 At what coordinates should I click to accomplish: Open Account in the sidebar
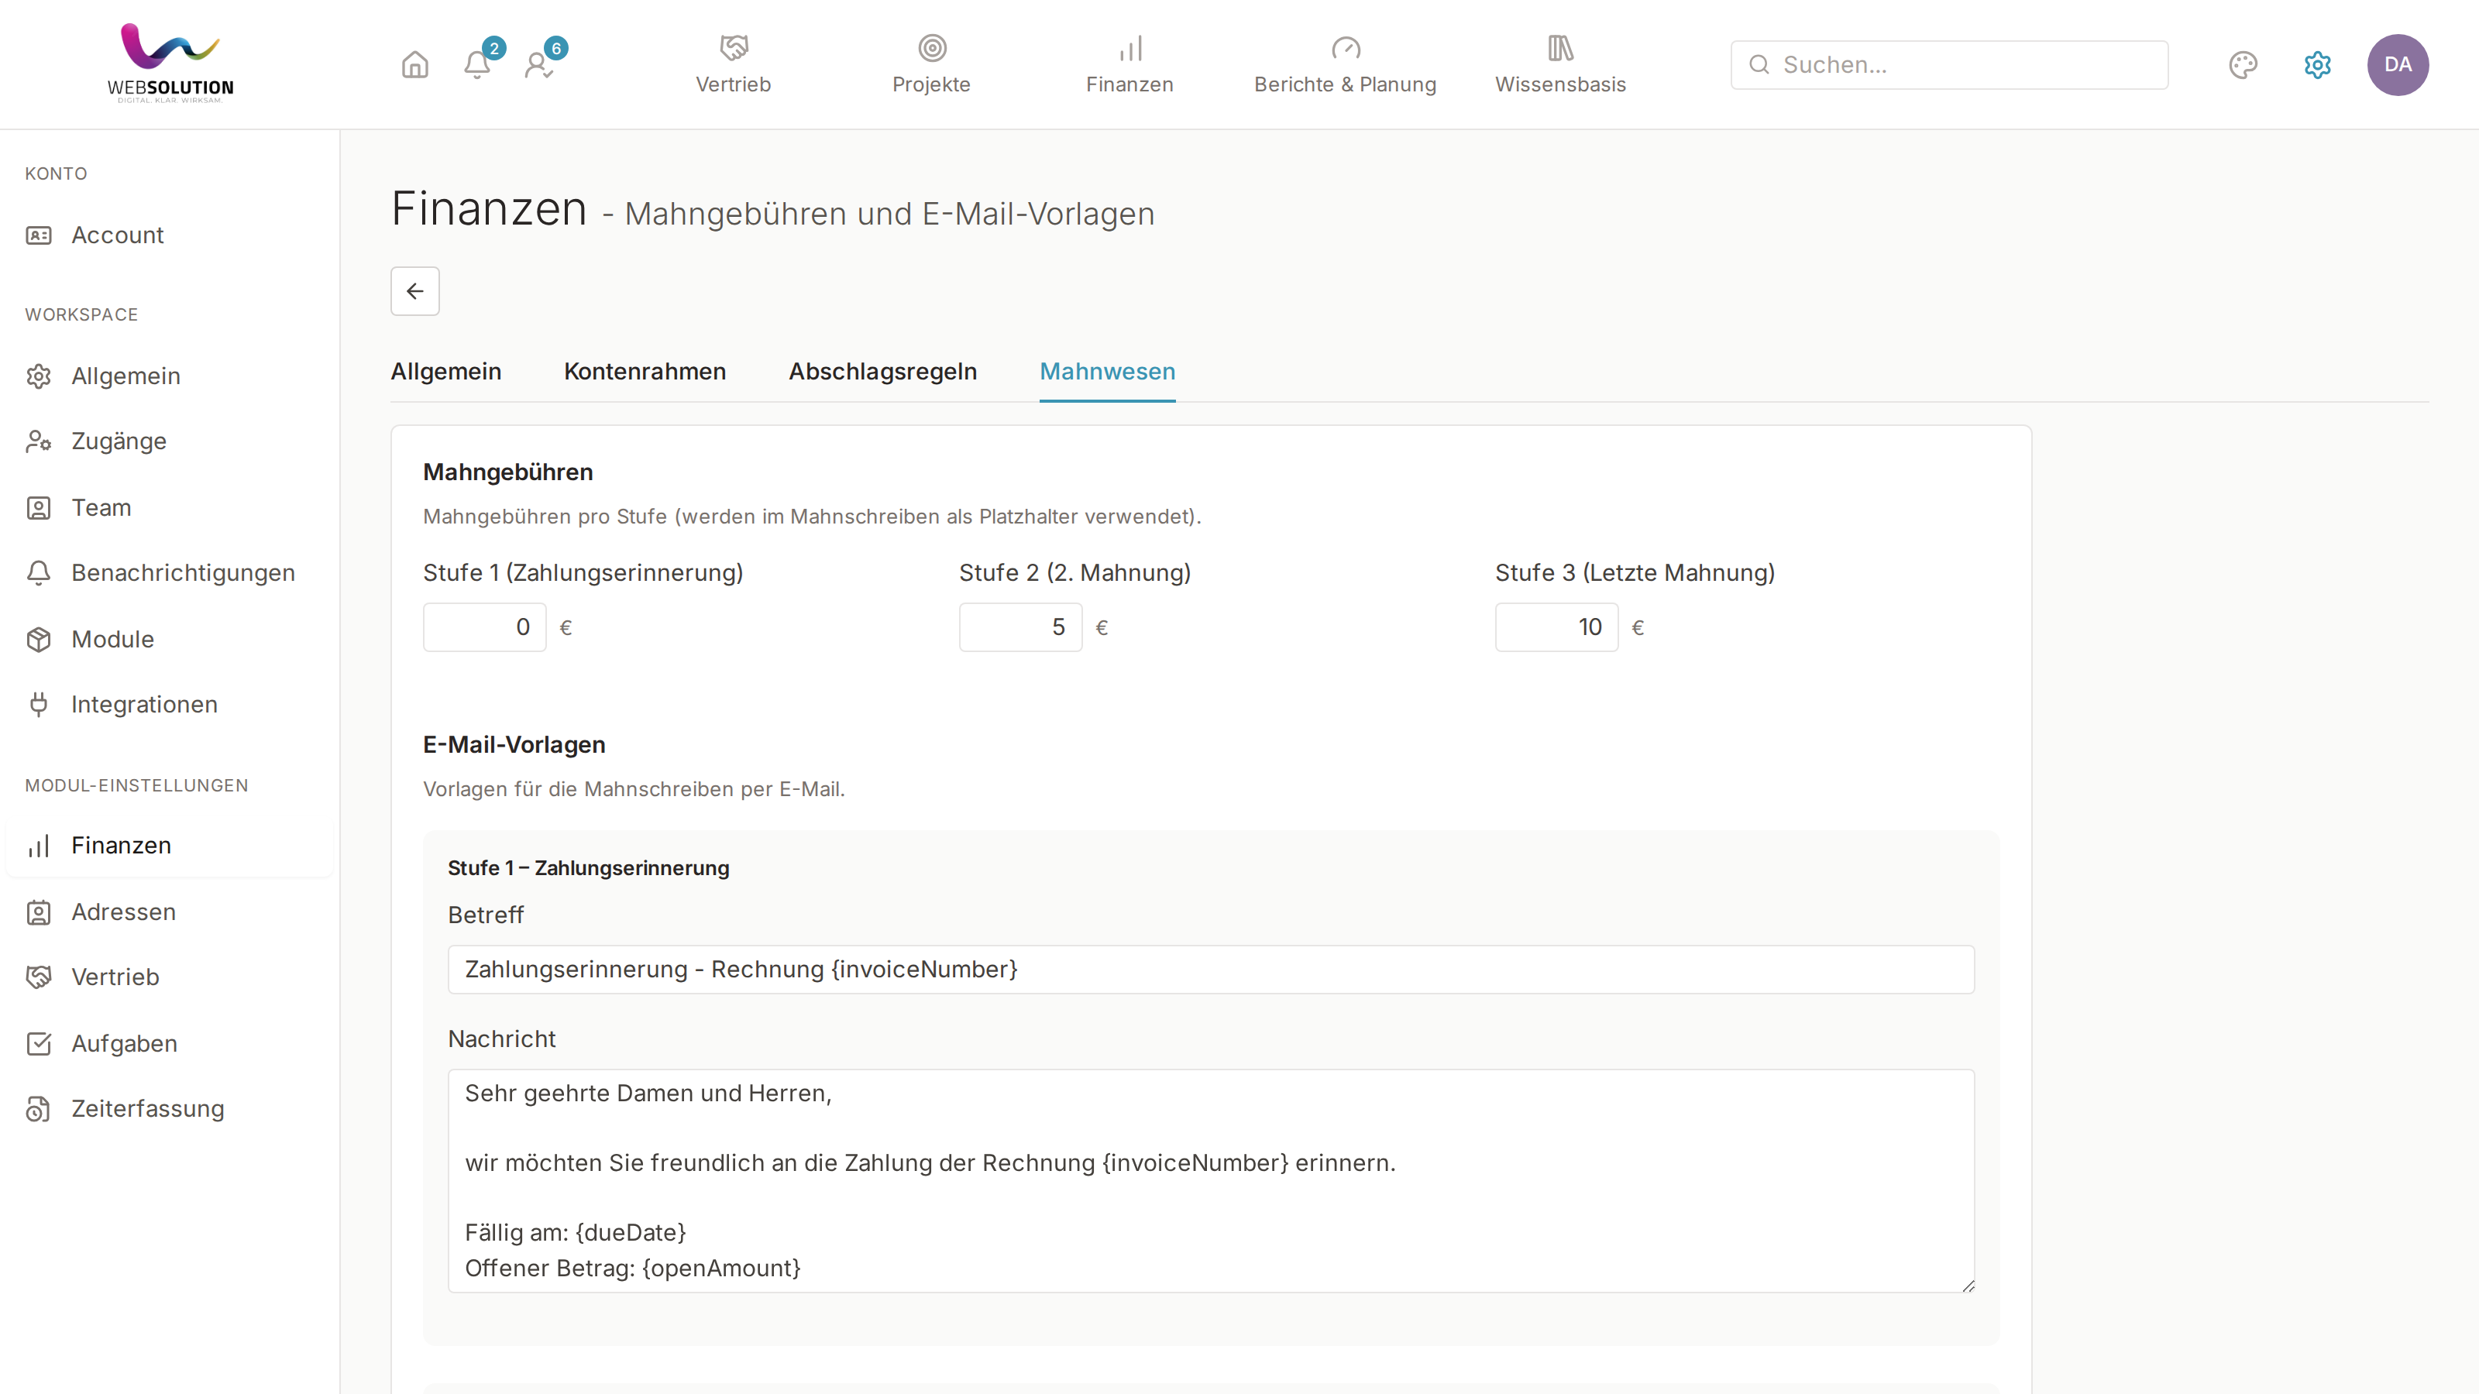pyautogui.click(x=170, y=235)
